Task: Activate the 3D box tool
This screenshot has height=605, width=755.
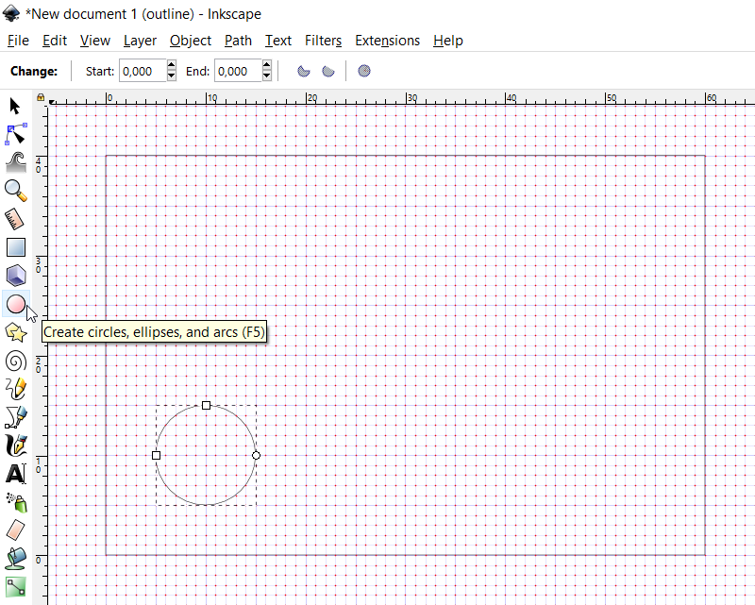Action: tap(15, 276)
